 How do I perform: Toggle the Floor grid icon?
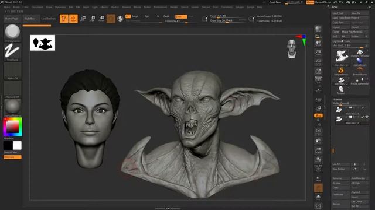[318, 90]
